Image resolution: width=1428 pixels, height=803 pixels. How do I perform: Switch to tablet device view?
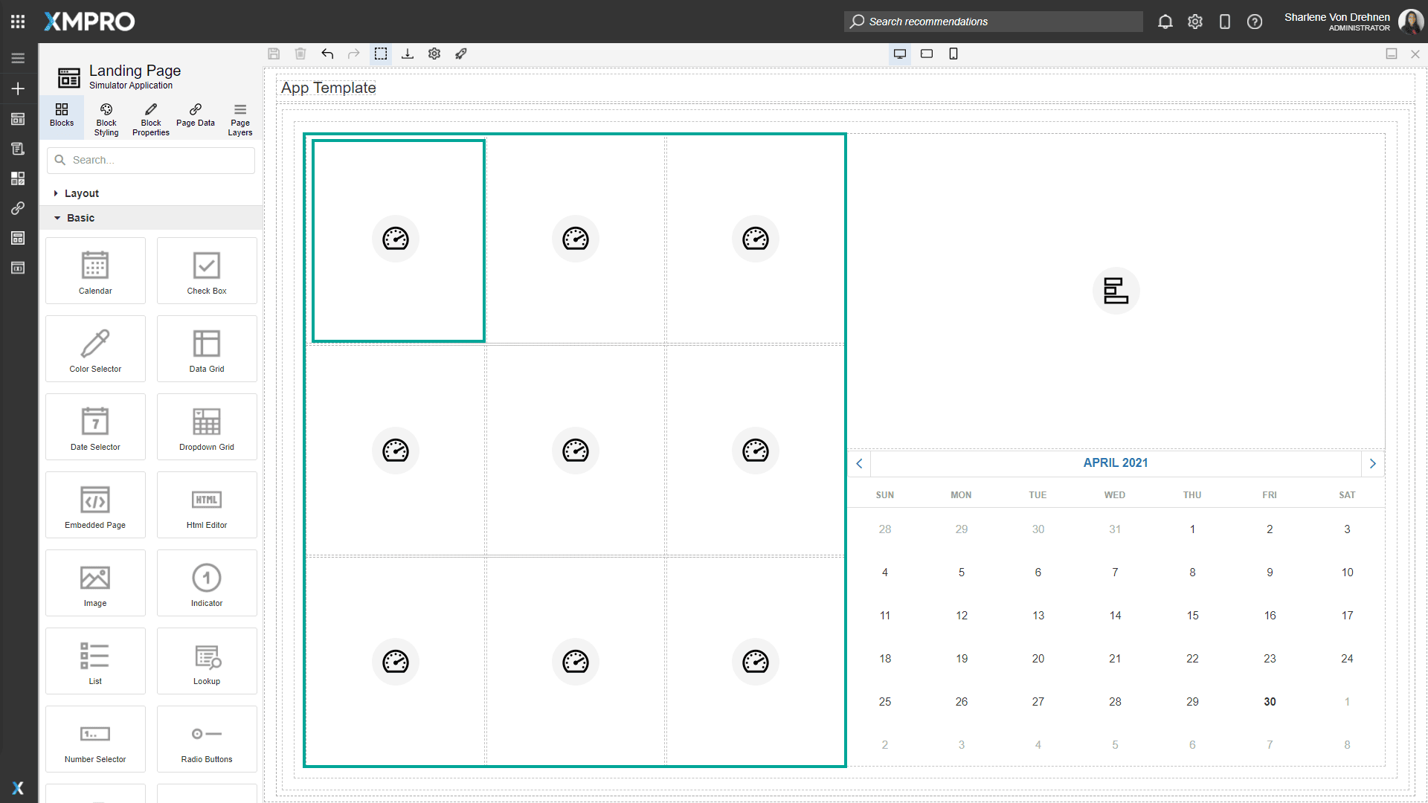coord(927,54)
